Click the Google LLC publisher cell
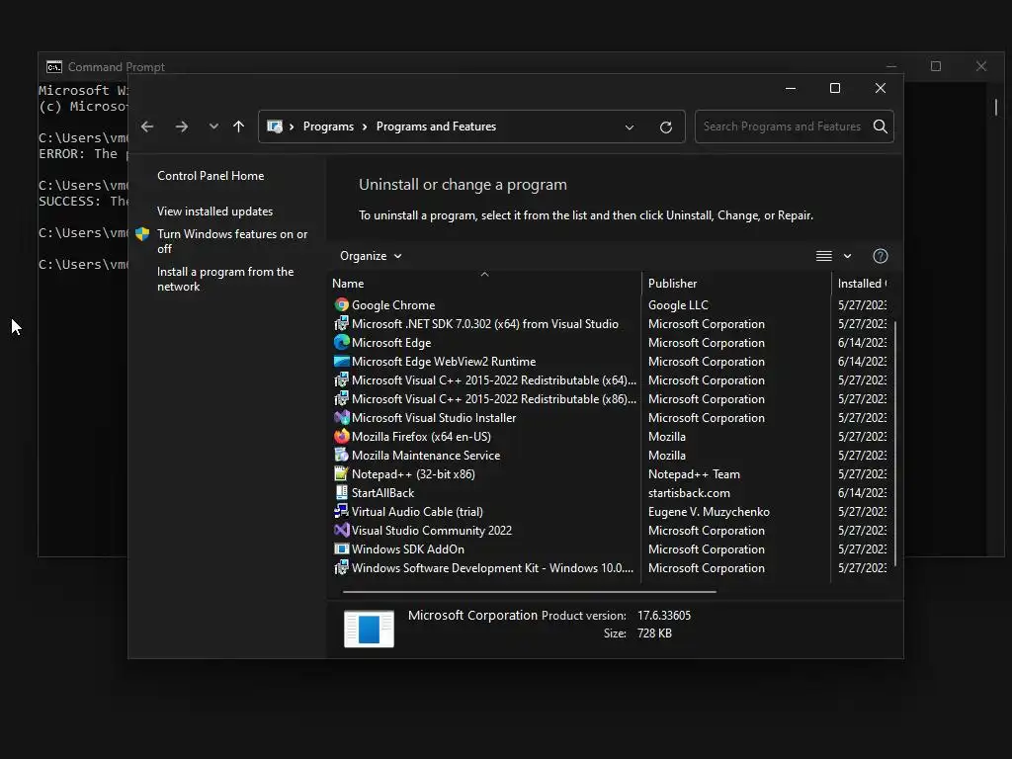The height and width of the screenshot is (759, 1012). (678, 304)
